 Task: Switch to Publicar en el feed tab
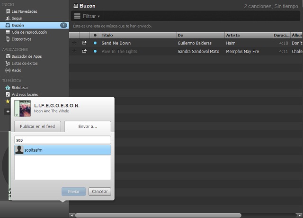pyautogui.click(x=37, y=127)
